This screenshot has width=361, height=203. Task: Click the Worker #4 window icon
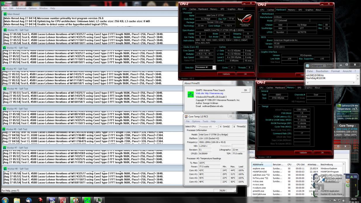[x=4, y=89]
